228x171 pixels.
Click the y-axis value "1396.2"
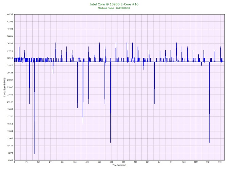point(10,131)
